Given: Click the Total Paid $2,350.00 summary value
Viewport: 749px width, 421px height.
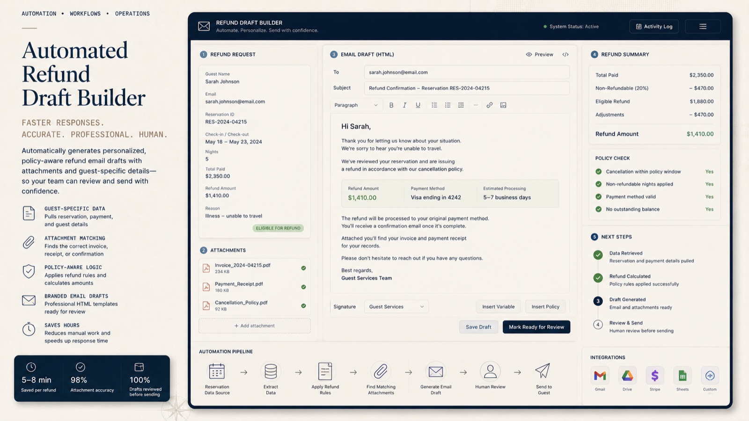Looking at the screenshot, I should point(701,75).
